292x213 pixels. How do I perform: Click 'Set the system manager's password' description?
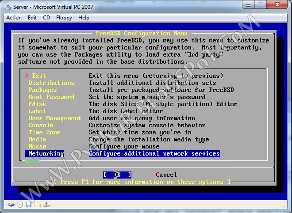tap(147, 97)
